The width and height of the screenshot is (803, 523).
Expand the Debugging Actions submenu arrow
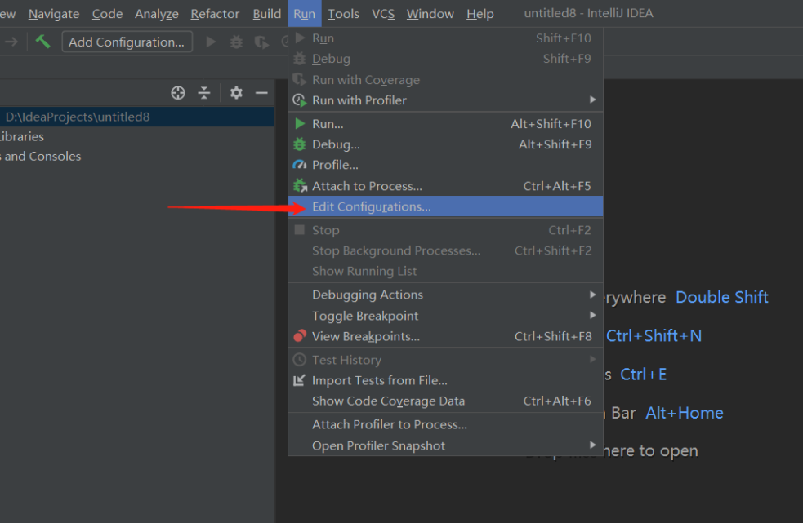[592, 295]
